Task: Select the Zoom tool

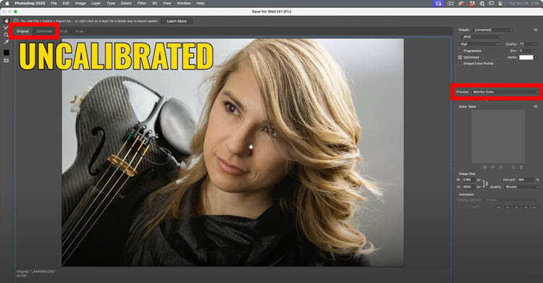Action: click(x=7, y=35)
